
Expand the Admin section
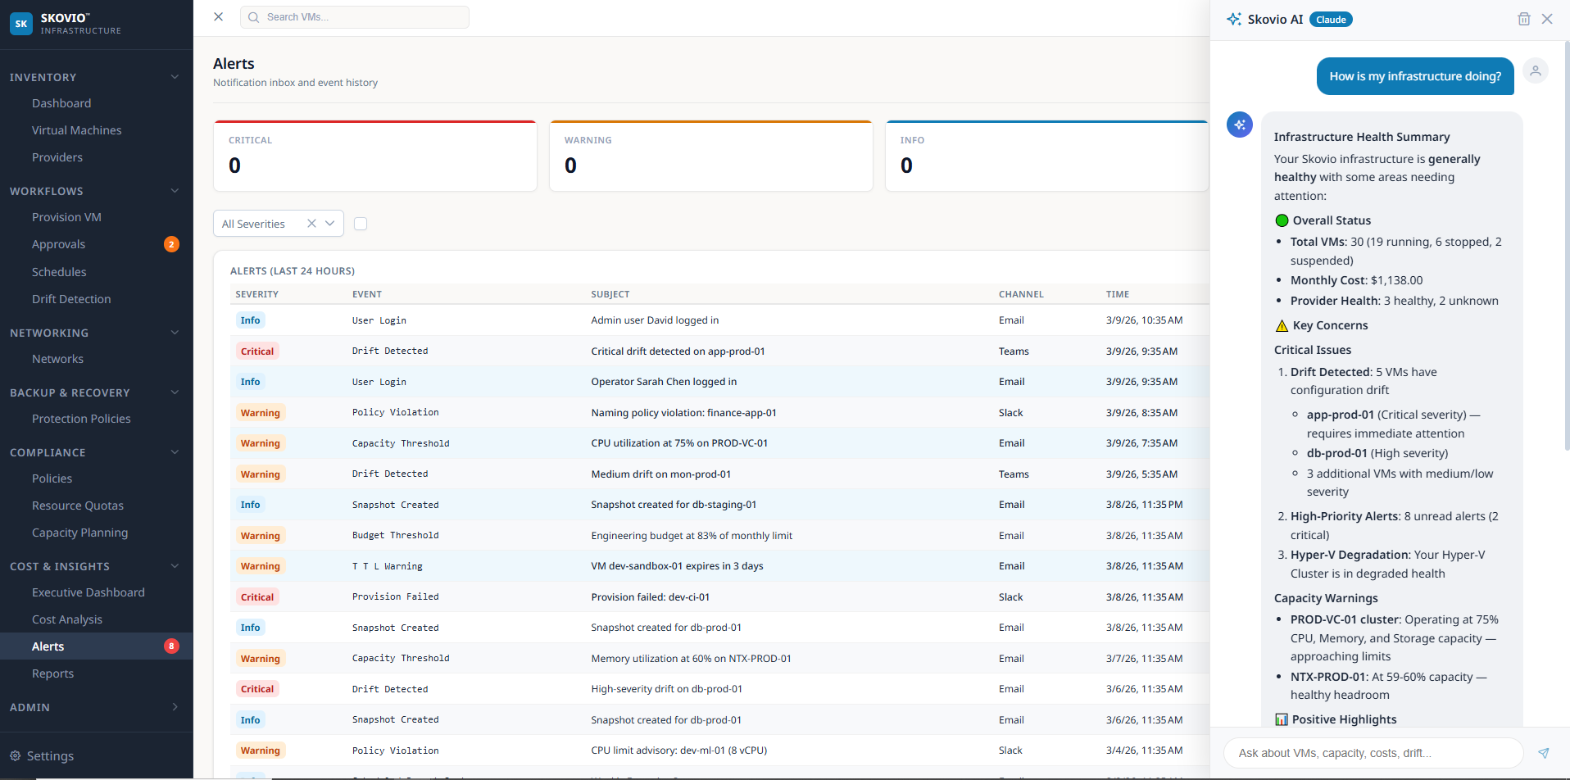point(175,707)
